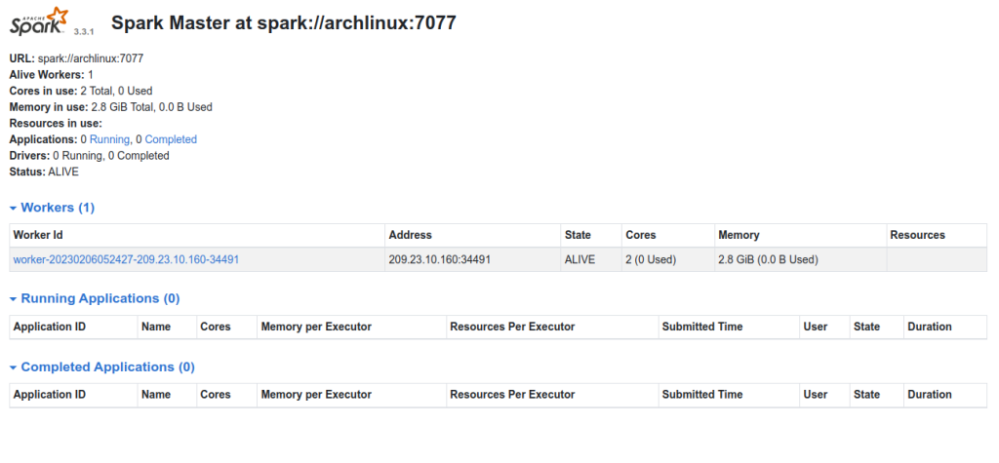Screen dimensions: 999x463
Task: Click the Memory in use summary line
Action: click(111, 107)
